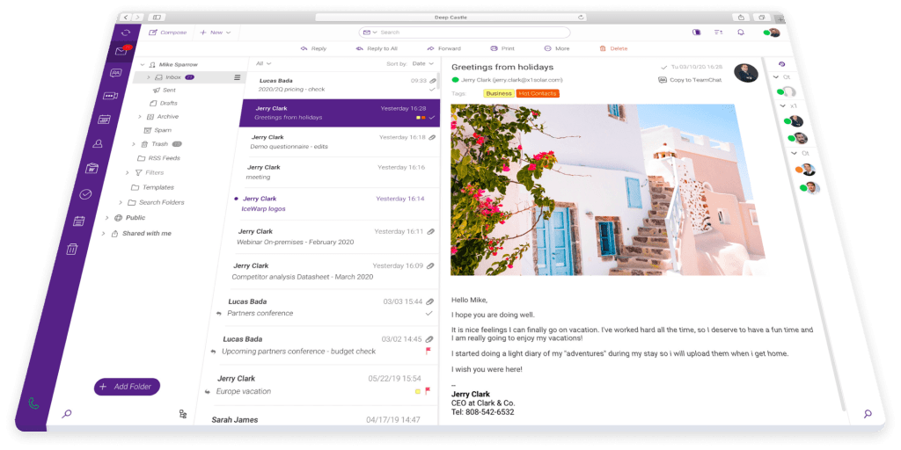
Task: Open the New dropdown menu
Action: 215,33
